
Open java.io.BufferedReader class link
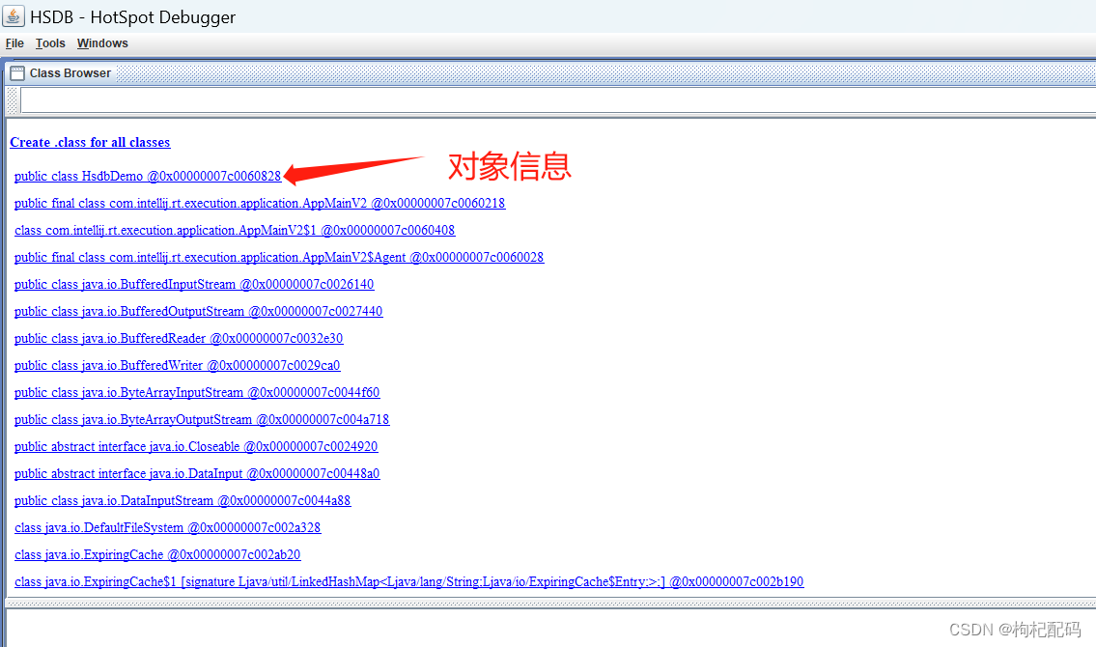point(179,338)
